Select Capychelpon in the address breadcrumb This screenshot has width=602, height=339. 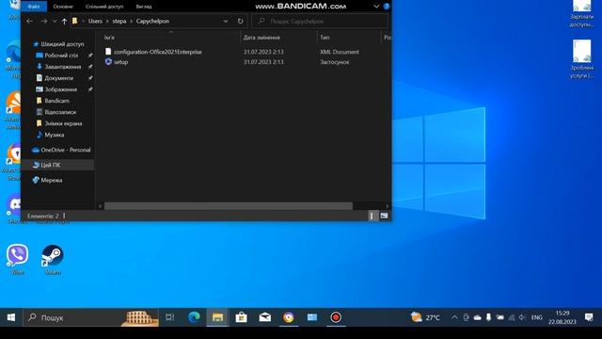(152, 21)
